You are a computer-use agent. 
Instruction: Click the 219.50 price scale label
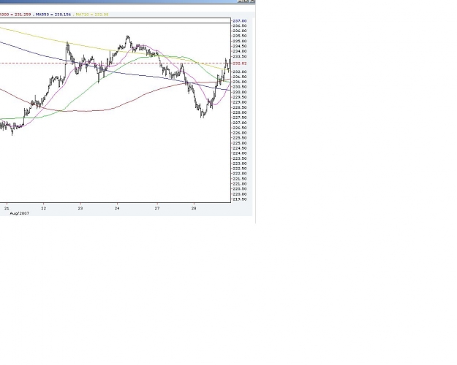click(240, 199)
